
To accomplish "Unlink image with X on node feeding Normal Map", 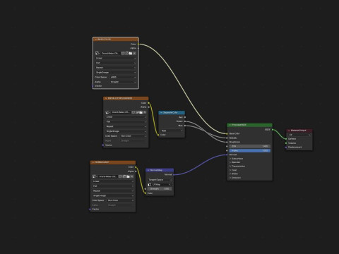I will 132,176.
